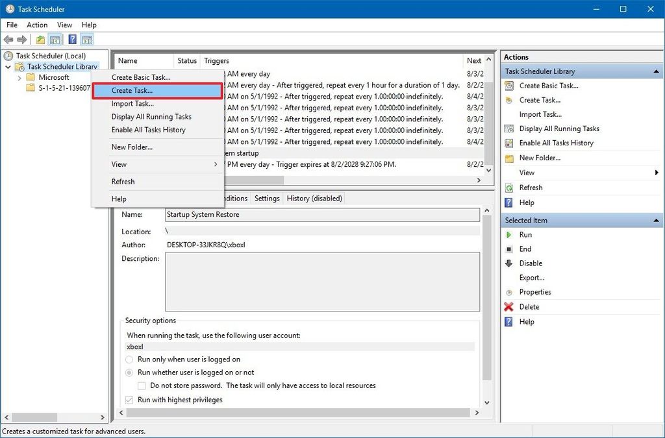This screenshot has width=665, height=438.
Task: Open Help via the question mark toolbar icon
Action: click(x=72, y=39)
